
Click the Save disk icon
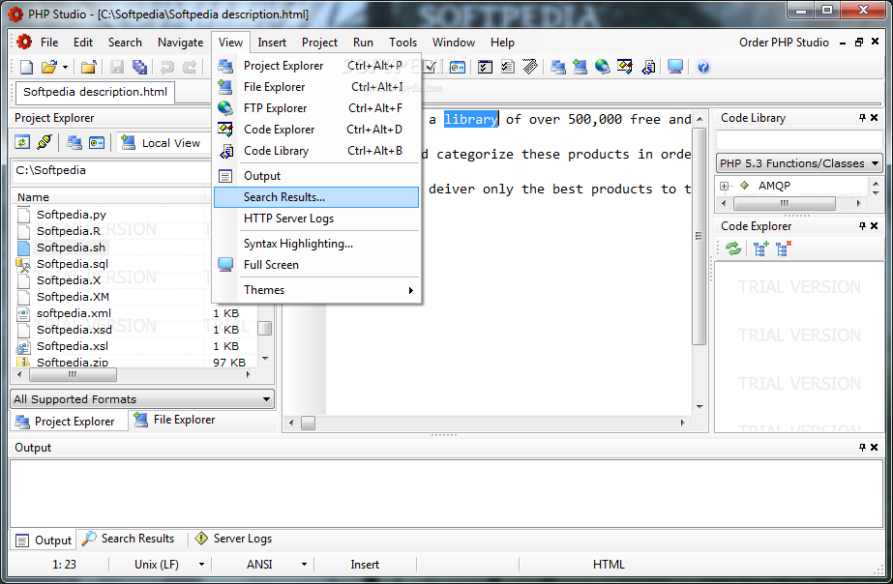(x=117, y=67)
